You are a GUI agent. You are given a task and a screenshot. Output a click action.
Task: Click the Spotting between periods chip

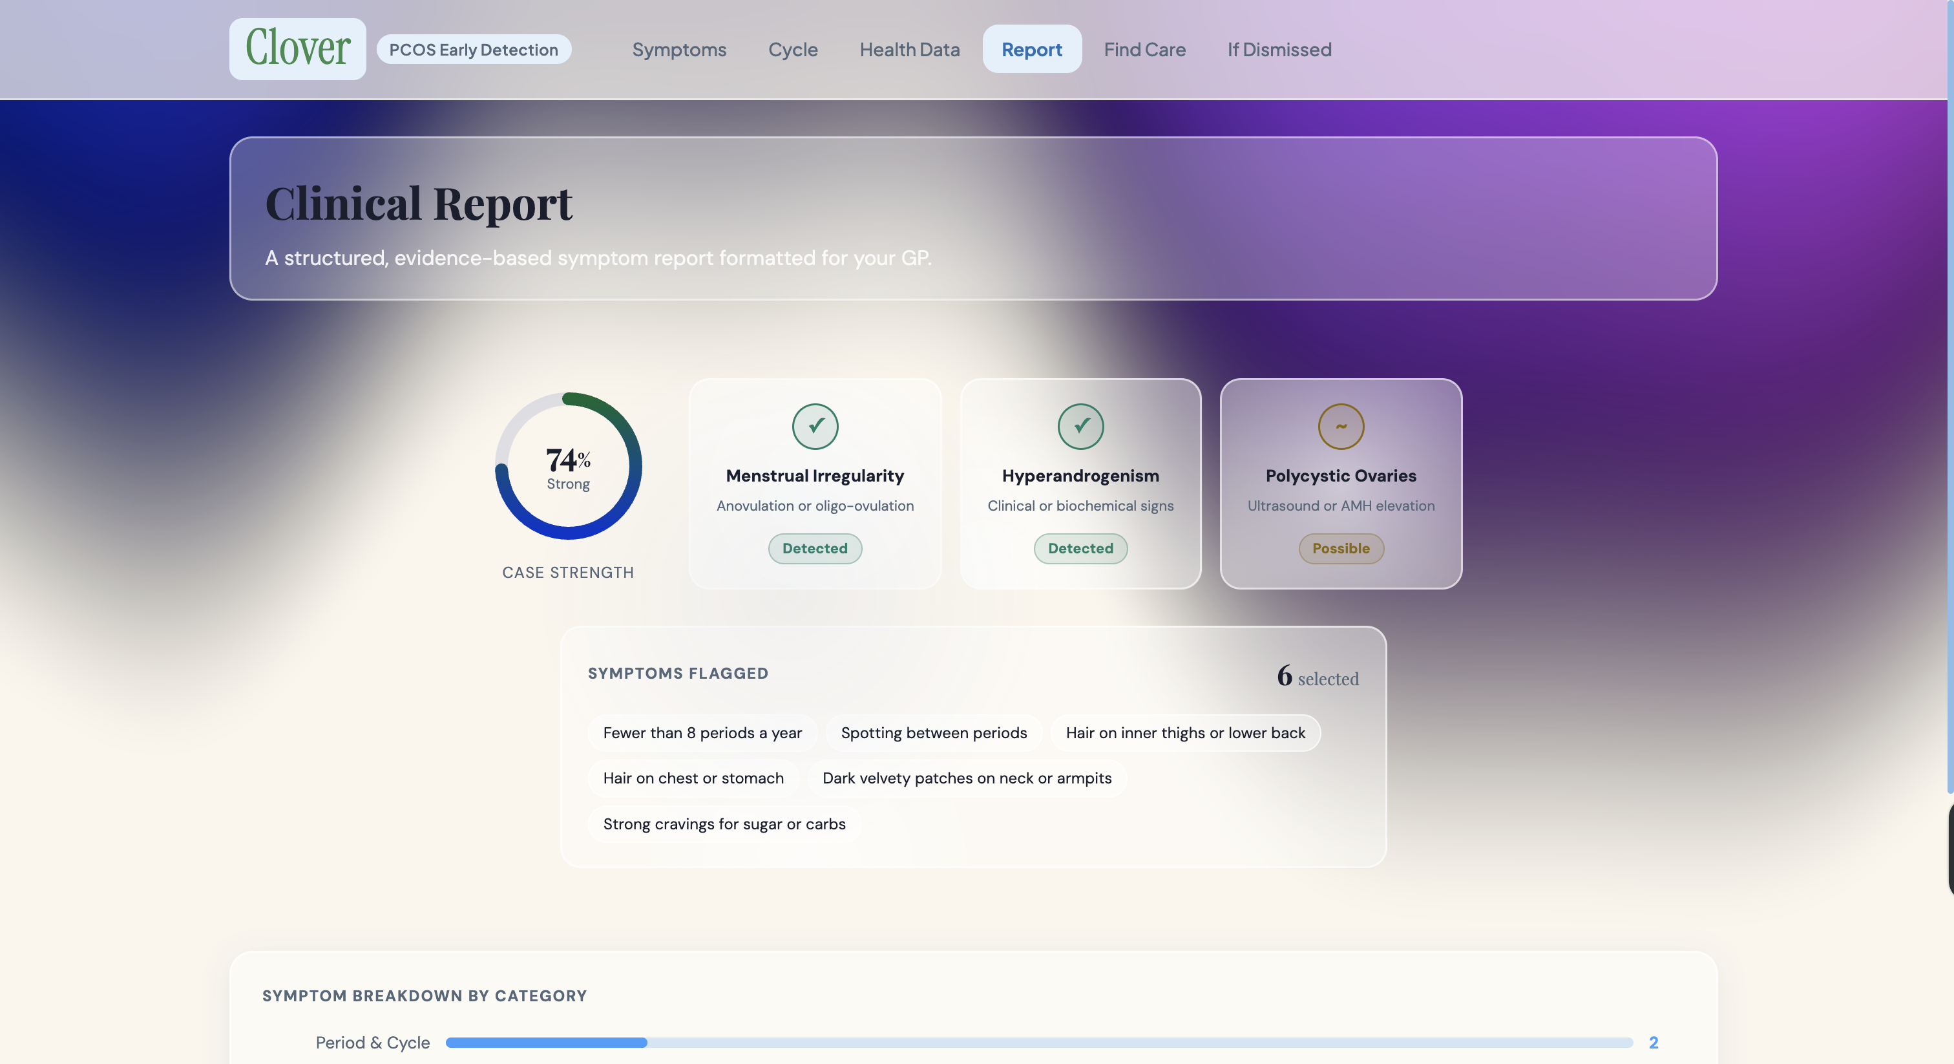(933, 732)
